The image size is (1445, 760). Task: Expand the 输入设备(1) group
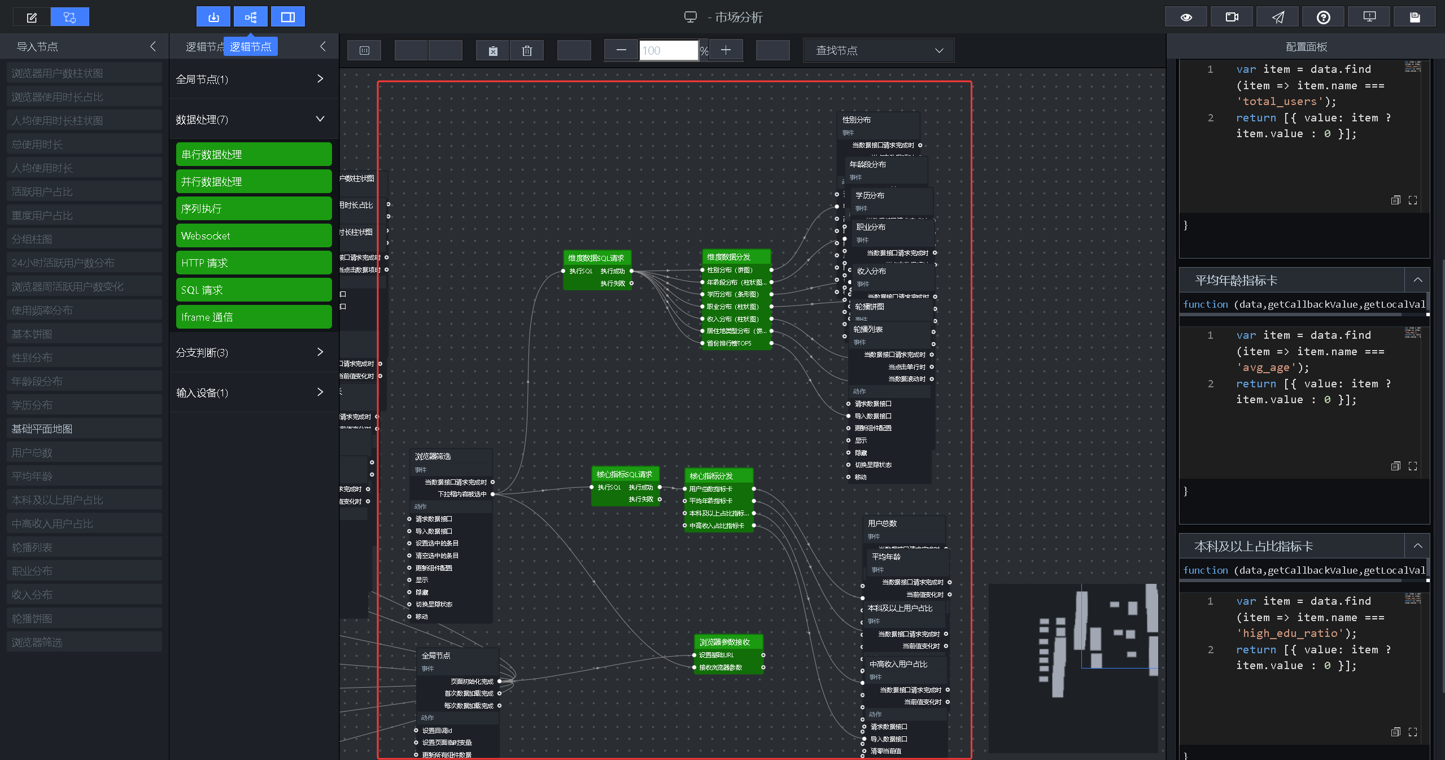pos(254,392)
